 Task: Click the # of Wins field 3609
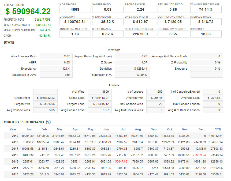pyautogui.click(x=100, y=92)
